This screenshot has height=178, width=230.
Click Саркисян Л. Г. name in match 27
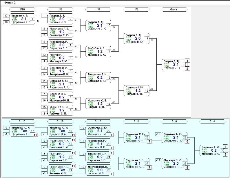tap(135, 160)
